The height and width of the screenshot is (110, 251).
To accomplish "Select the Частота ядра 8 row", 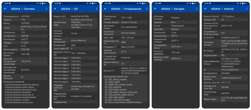I will 75,82.
